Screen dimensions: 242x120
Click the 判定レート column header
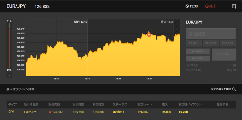click(x=145, y=104)
